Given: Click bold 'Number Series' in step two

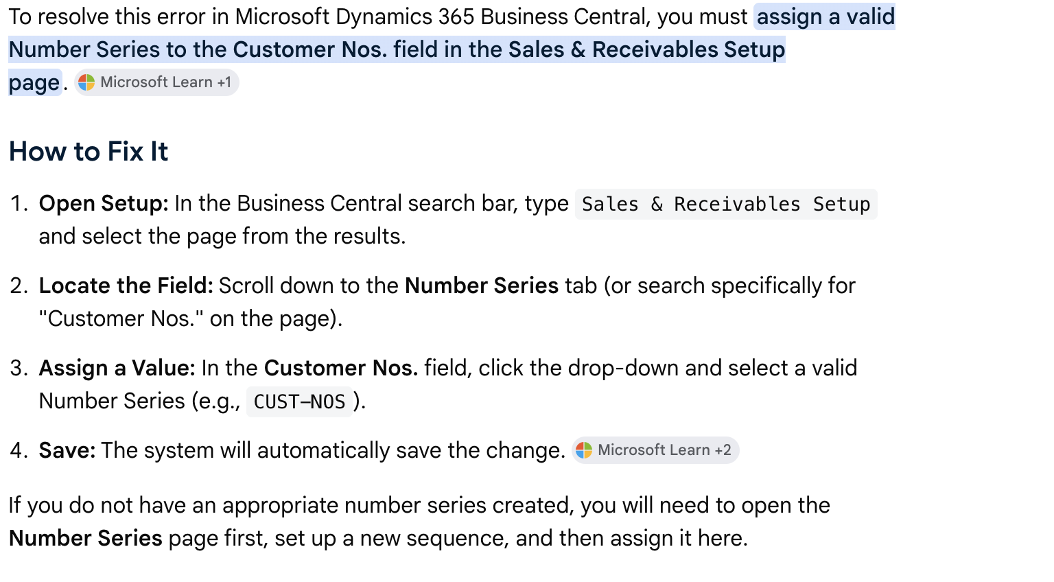Looking at the screenshot, I should pyautogui.click(x=482, y=286).
